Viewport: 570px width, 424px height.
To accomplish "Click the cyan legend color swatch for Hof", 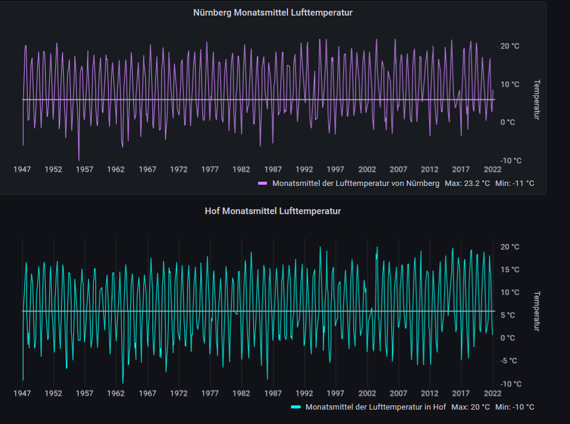I will (295, 407).
